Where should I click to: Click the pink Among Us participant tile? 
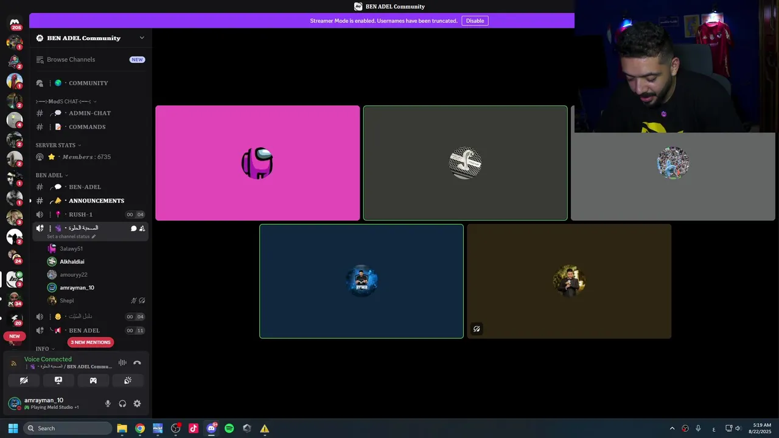click(257, 163)
